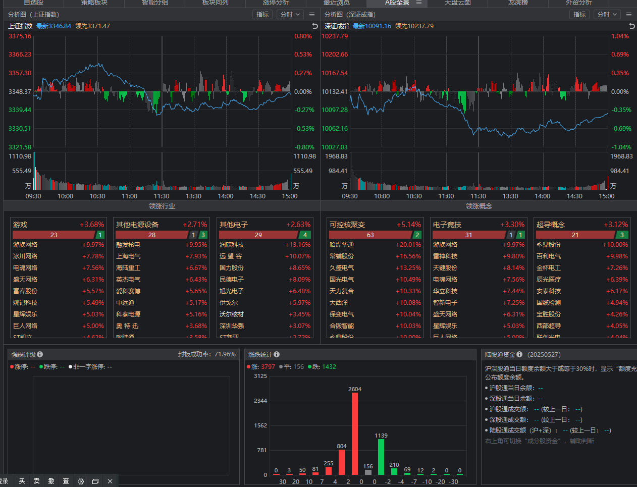Click the refresh arrow on 深证成指 chart
This screenshot has width=637, height=487.
pos(631,26)
